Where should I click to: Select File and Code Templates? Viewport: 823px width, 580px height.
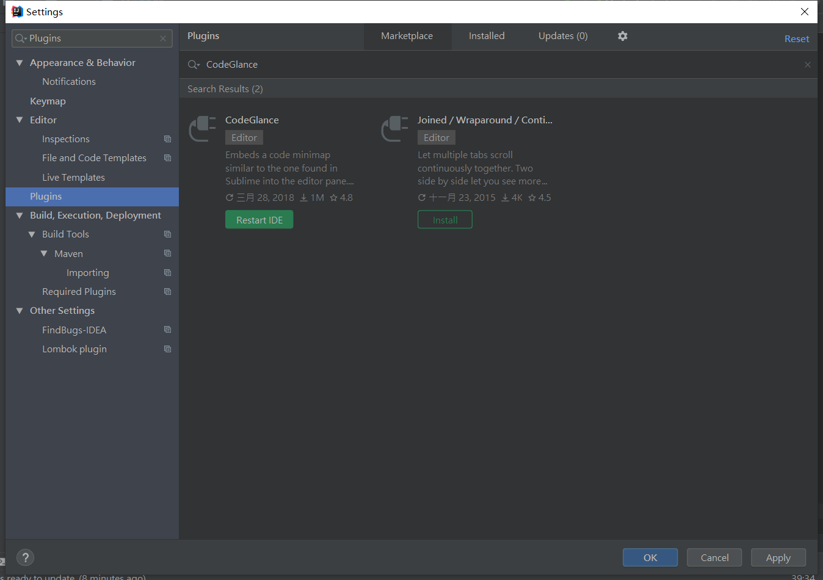coord(94,158)
